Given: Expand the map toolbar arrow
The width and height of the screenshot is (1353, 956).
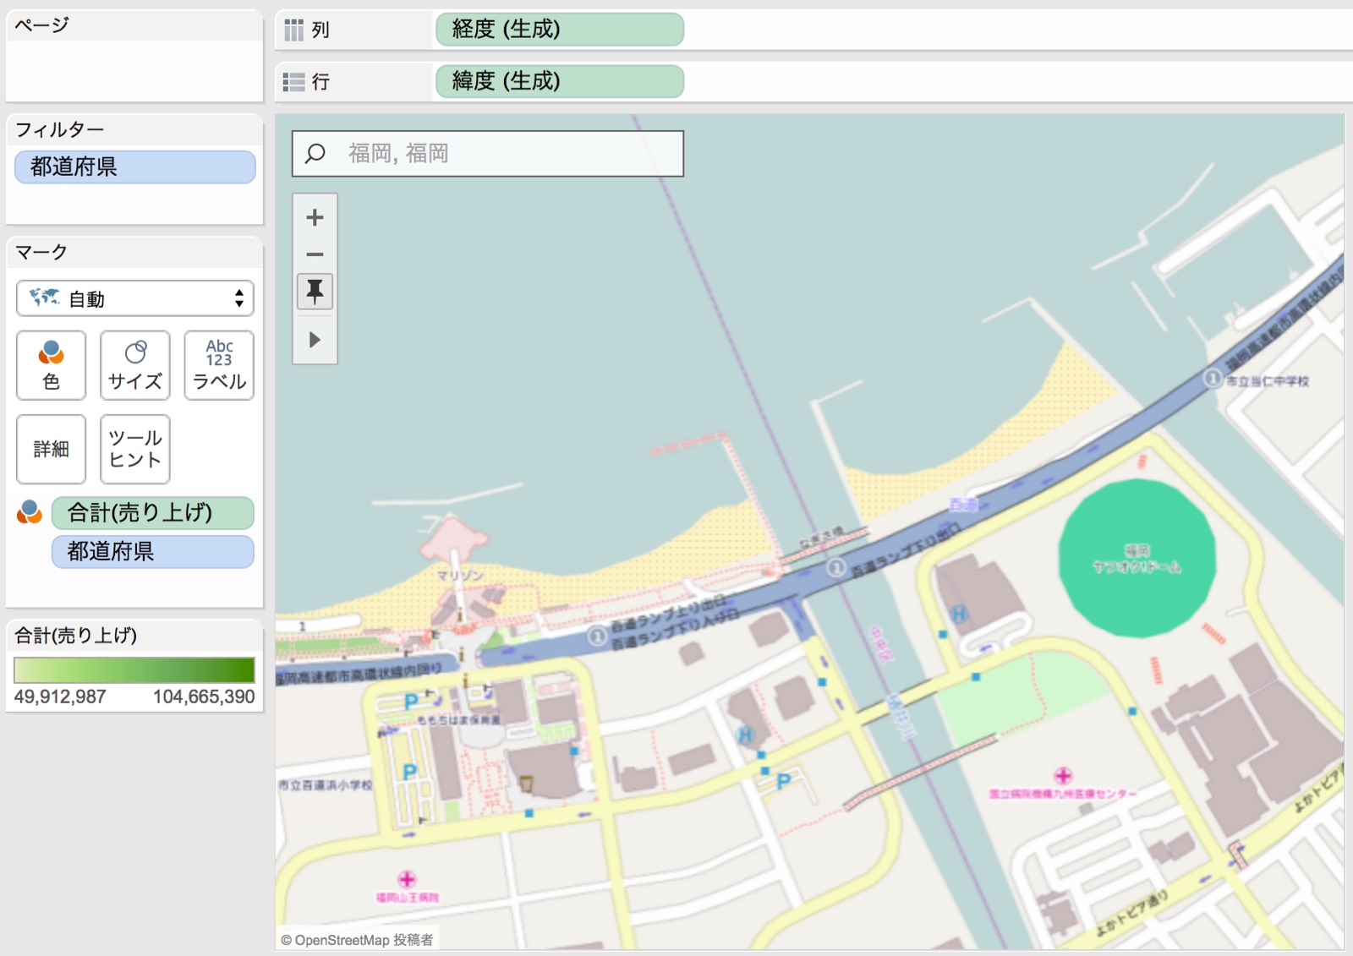Looking at the screenshot, I should pos(314,340).
